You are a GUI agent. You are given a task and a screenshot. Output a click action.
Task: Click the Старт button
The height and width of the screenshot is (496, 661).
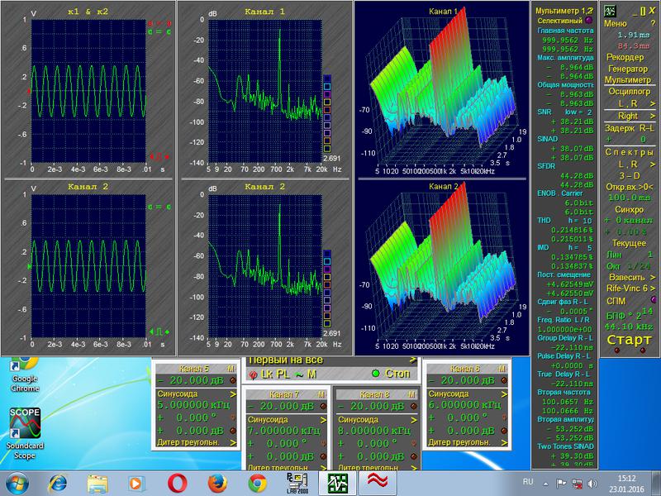point(629,340)
